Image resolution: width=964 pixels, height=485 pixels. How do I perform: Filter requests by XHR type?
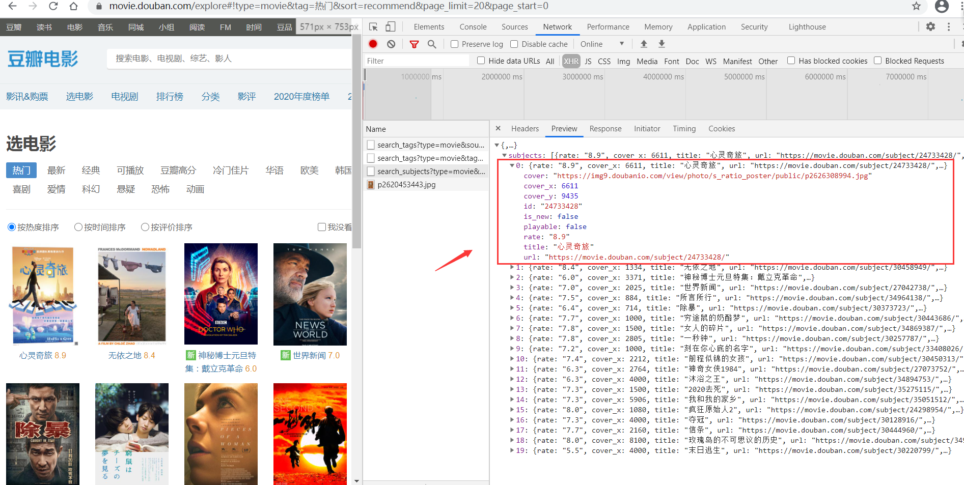coord(571,61)
